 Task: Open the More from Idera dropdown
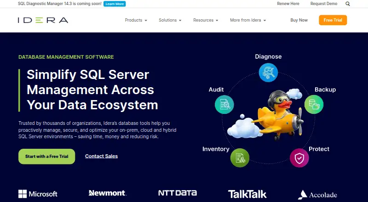(248, 20)
